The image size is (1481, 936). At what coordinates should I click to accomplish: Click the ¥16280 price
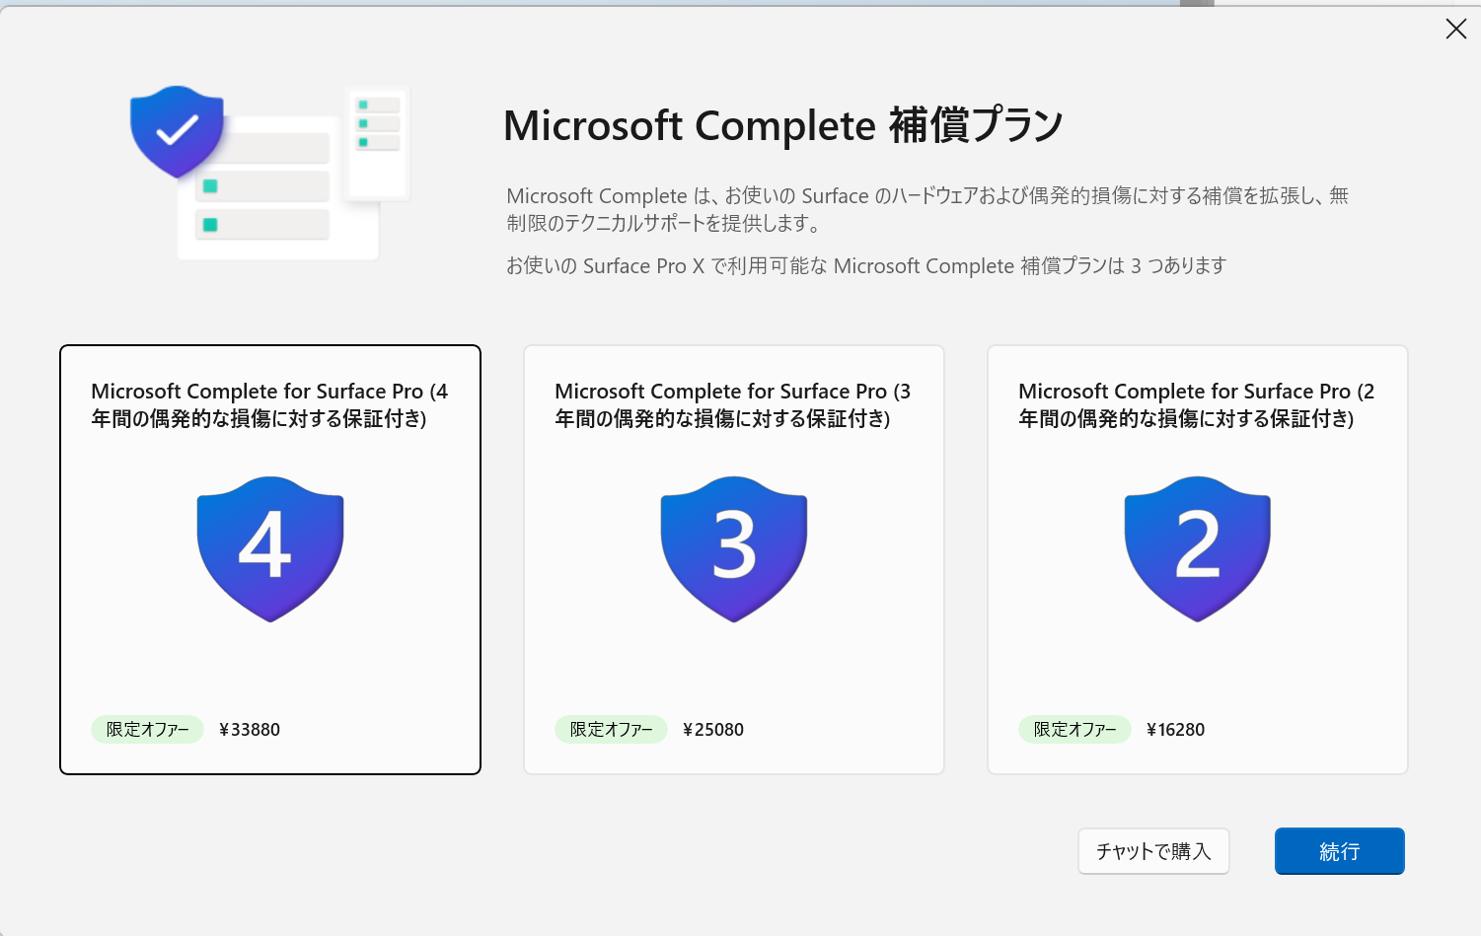(1176, 730)
